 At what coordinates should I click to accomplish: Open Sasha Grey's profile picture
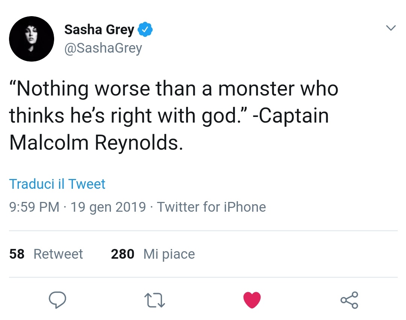click(32, 39)
